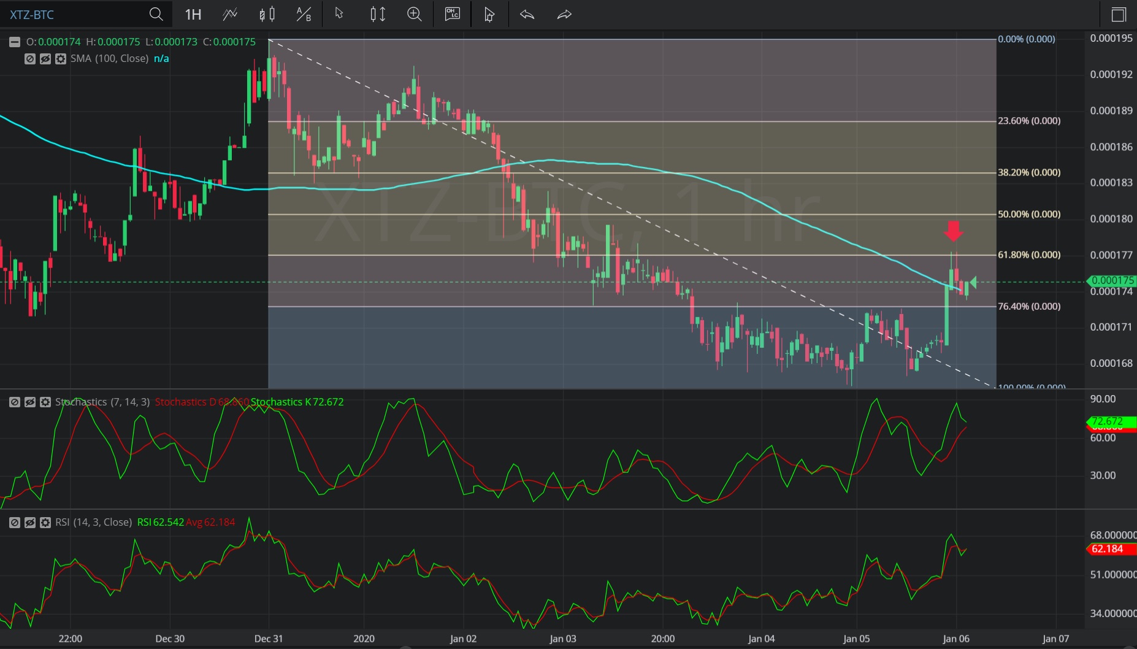Click the RSI 62.184 axis tag

(x=1111, y=549)
